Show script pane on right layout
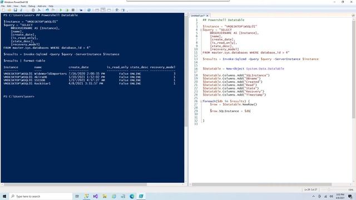This screenshot has height=200, width=356. (x=103, y=10)
